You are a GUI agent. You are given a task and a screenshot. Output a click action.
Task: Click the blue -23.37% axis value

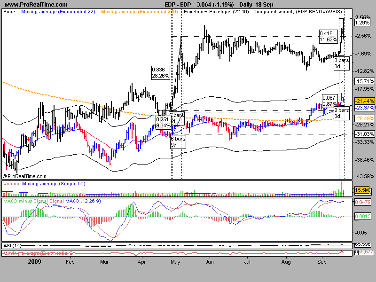[x=365, y=108]
